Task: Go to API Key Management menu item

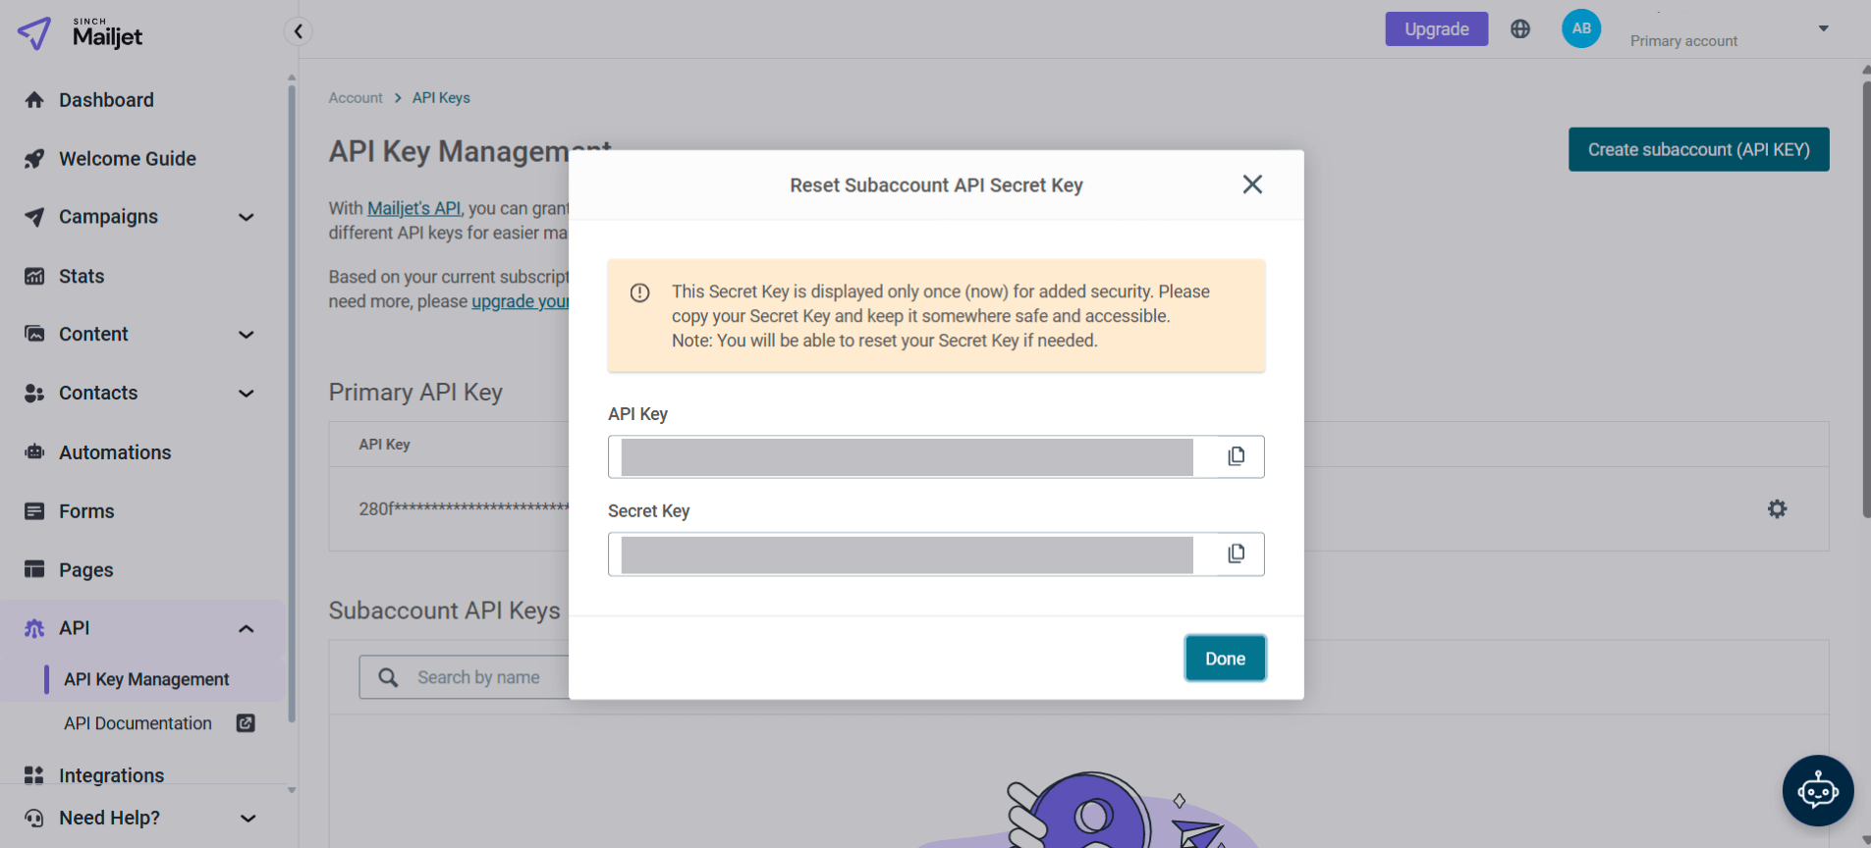Action: [x=145, y=678]
